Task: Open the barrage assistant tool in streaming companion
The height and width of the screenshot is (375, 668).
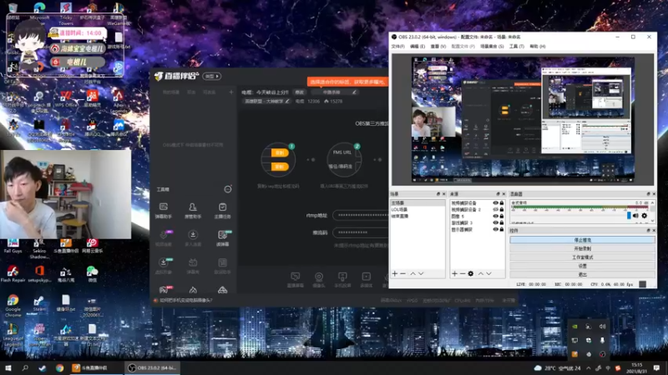Action: tap(163, 211)
